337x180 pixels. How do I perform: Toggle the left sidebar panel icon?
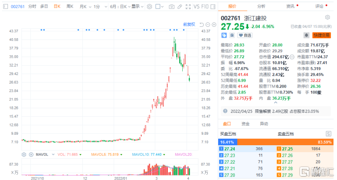5,6
